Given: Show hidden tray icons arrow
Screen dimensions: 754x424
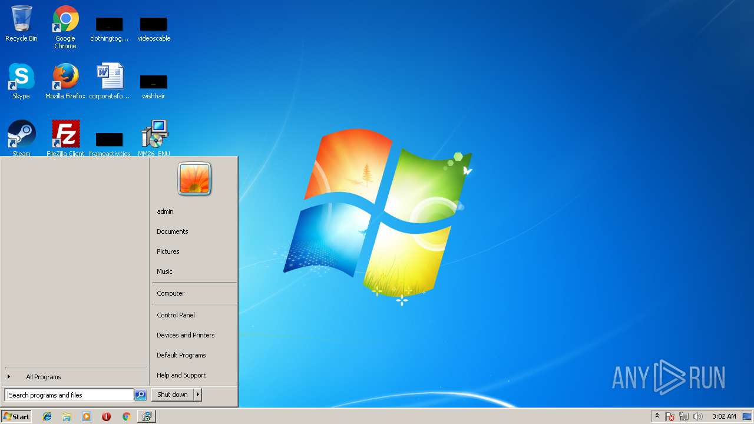Looking at the screenshot, I should point(657,416).
